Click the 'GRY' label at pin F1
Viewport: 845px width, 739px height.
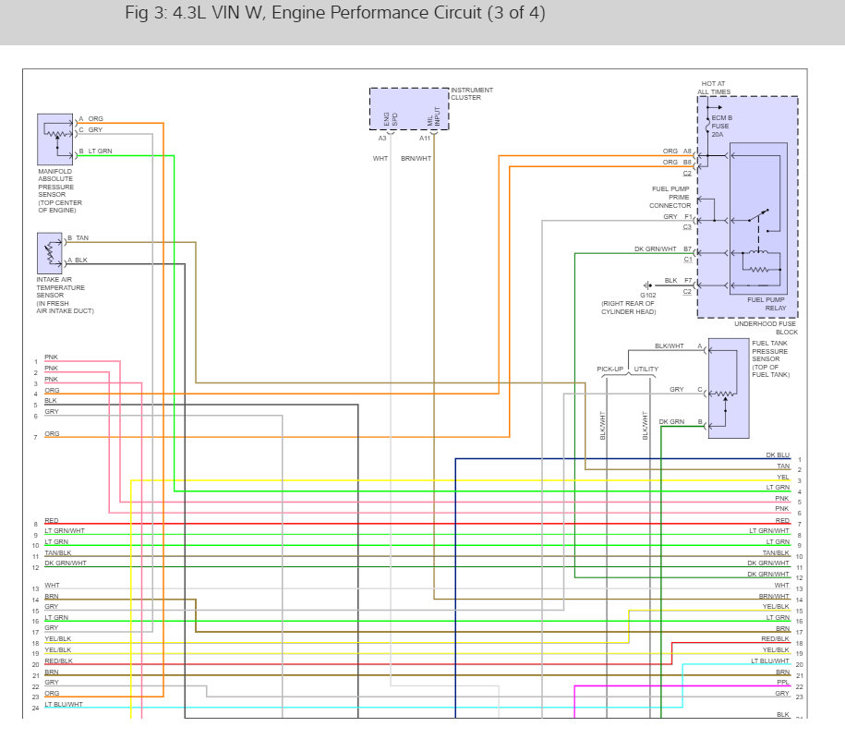(670, 217)
